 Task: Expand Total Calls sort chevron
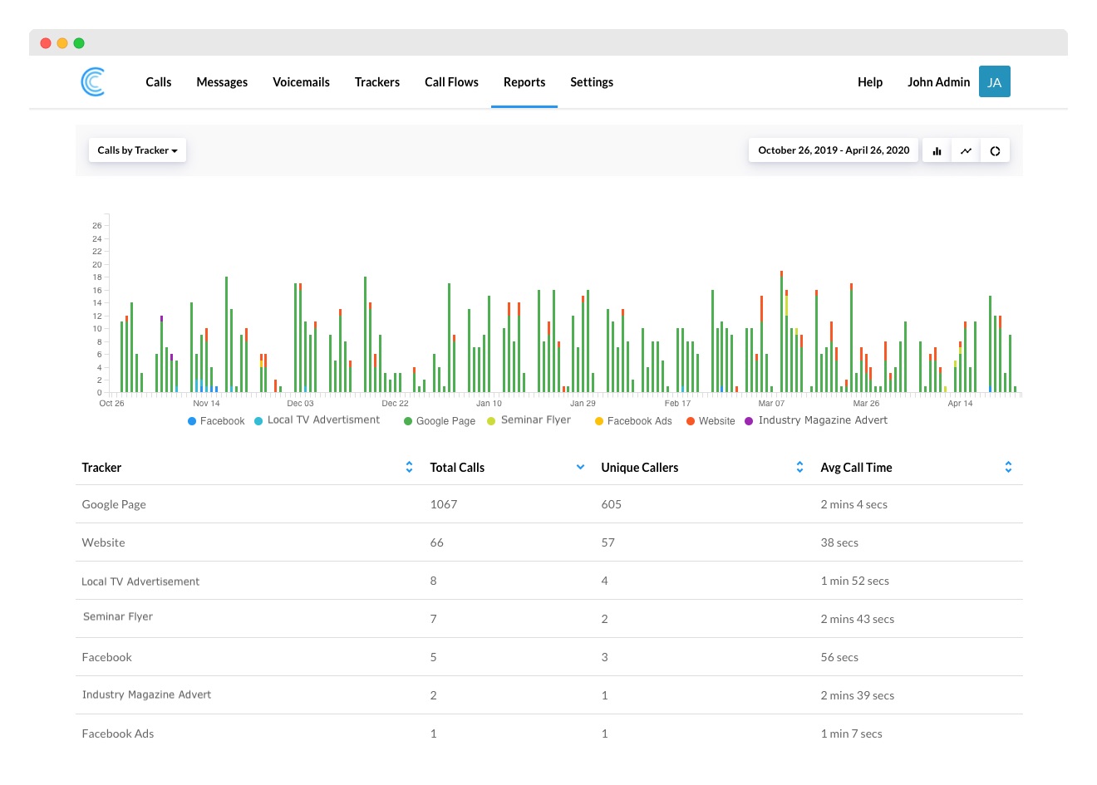pyautogui.click(x=580, y=468)
